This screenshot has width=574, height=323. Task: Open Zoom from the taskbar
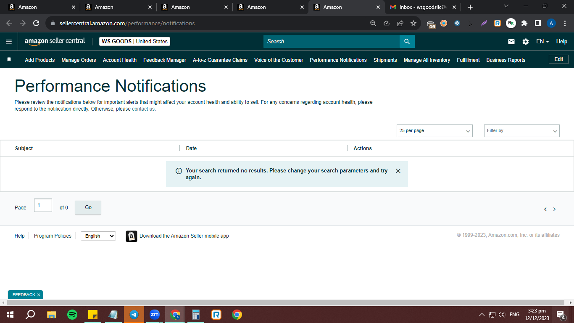[x=155, y=315]
